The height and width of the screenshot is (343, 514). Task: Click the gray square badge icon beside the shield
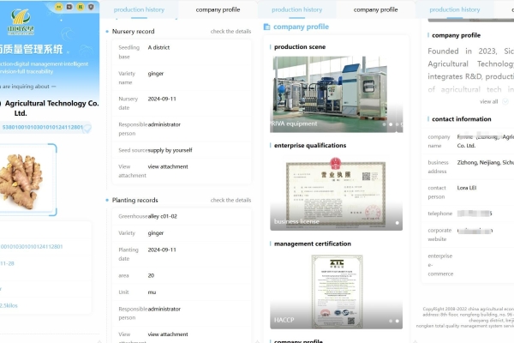tap(69, 7)
